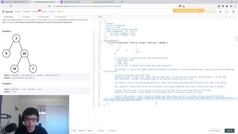Collapse code fold arrow at class Solution line

101,41
